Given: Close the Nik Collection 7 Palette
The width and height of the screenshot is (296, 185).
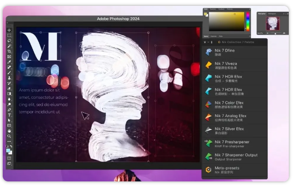Looking at the screenshot, I should (205, 42).
